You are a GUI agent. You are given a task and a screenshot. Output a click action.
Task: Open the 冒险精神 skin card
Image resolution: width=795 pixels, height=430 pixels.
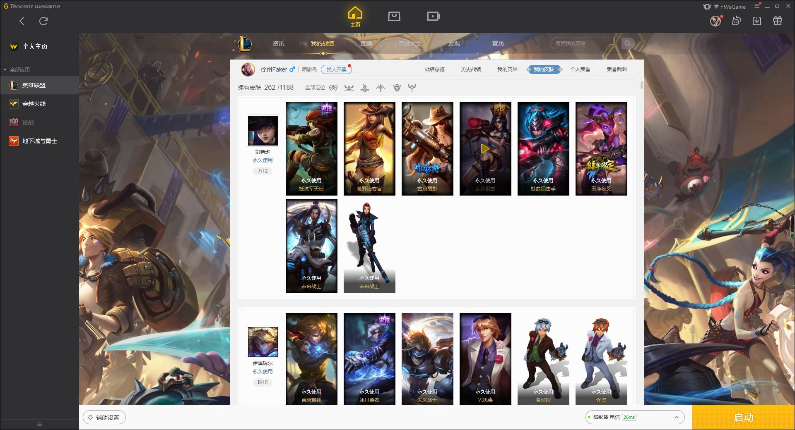(311, 359)
